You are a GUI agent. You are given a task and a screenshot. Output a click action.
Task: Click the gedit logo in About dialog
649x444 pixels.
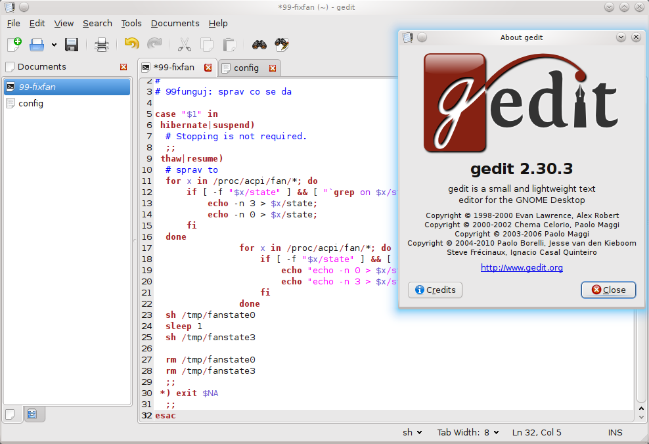522,102
